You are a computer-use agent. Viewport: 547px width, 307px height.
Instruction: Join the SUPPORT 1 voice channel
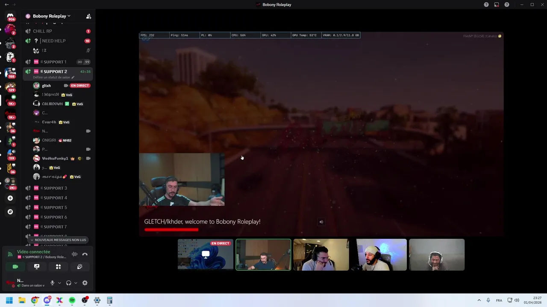click(x=58, y=62)
